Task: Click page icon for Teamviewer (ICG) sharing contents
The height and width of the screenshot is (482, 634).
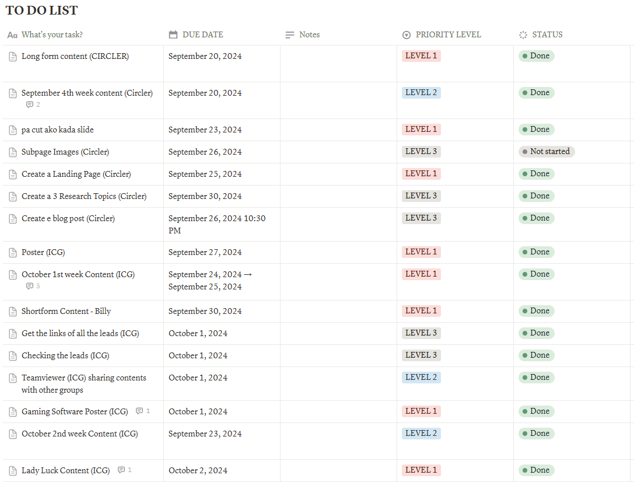Action: click(x=13, y=378)
